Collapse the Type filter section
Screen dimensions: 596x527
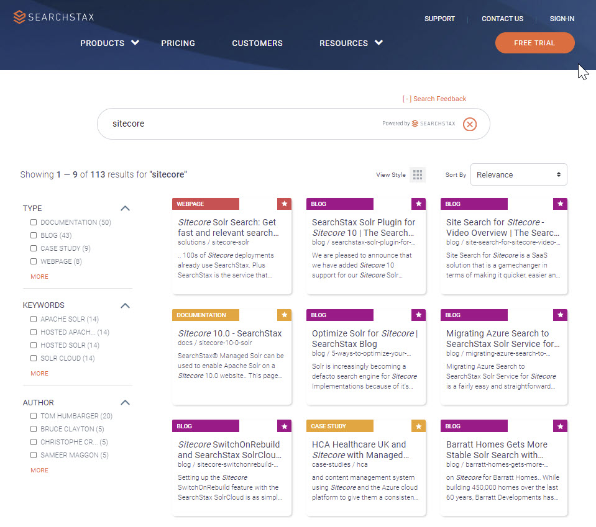point(125,209)
